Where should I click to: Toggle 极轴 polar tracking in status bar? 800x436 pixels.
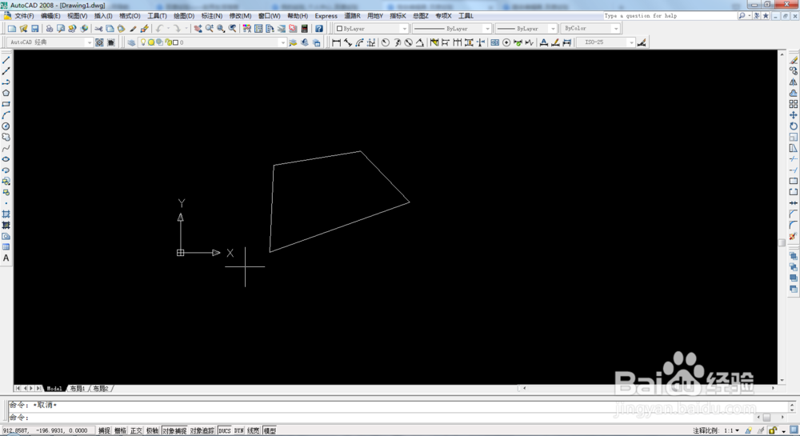click(x=152, y=431)
